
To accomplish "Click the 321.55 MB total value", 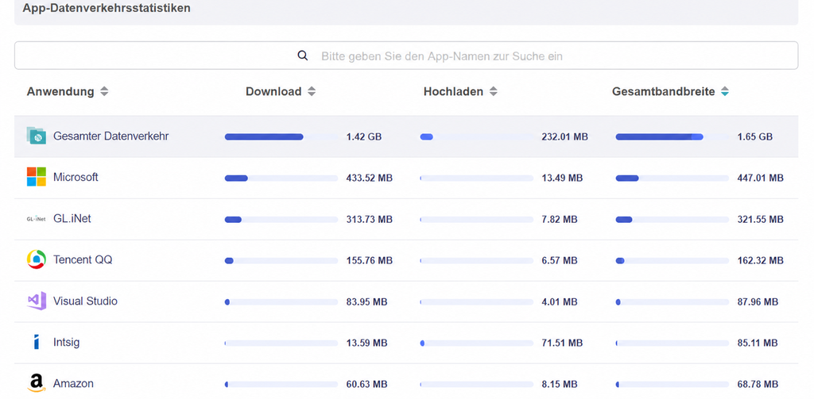I will pyautogui.click(x=761, y=220).
